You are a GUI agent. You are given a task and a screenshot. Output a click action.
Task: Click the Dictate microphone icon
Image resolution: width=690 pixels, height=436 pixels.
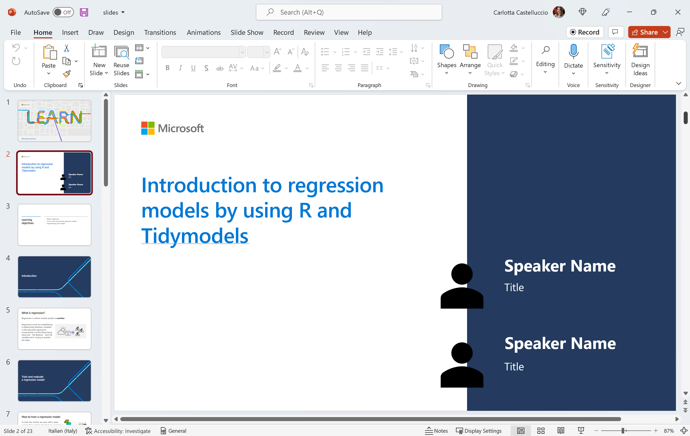tap(573, 51)
